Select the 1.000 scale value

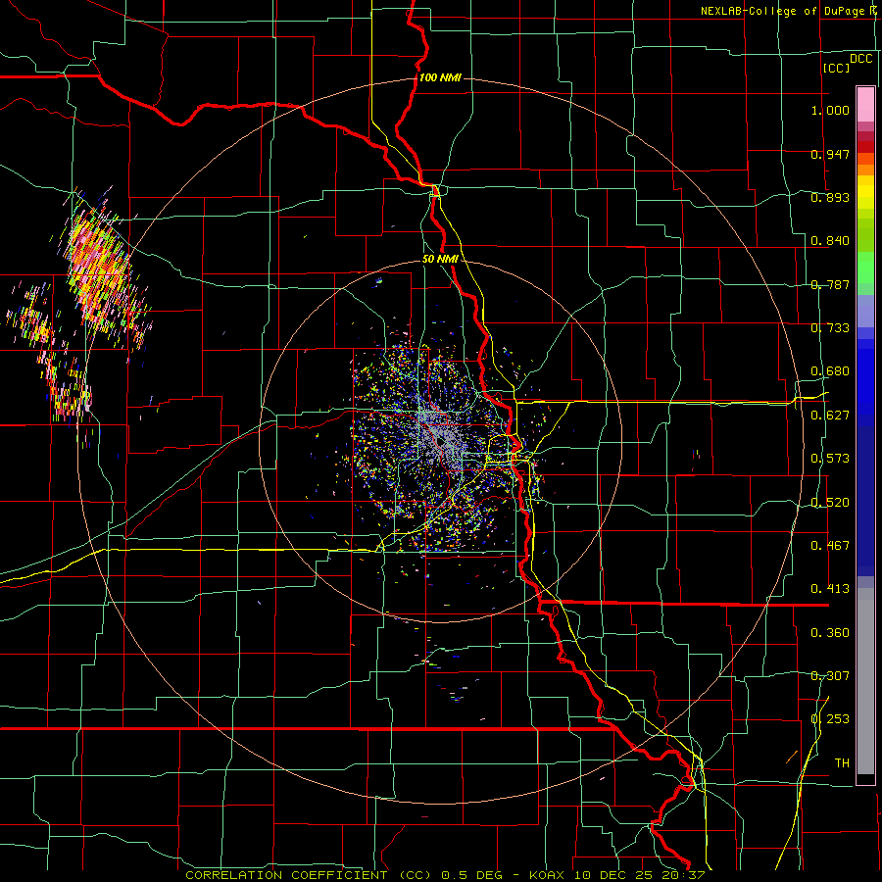pos(830,110)
